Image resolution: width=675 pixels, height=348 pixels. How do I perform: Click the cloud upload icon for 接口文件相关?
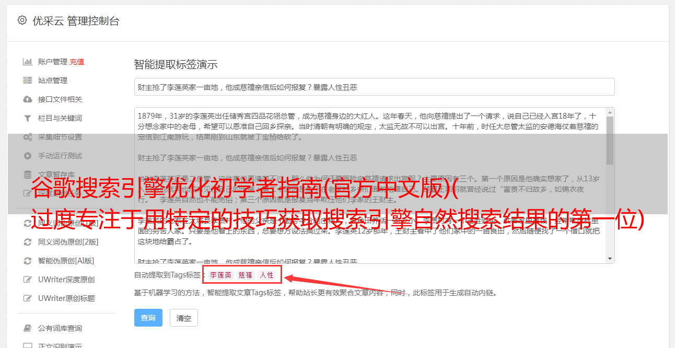coord(28,99)
